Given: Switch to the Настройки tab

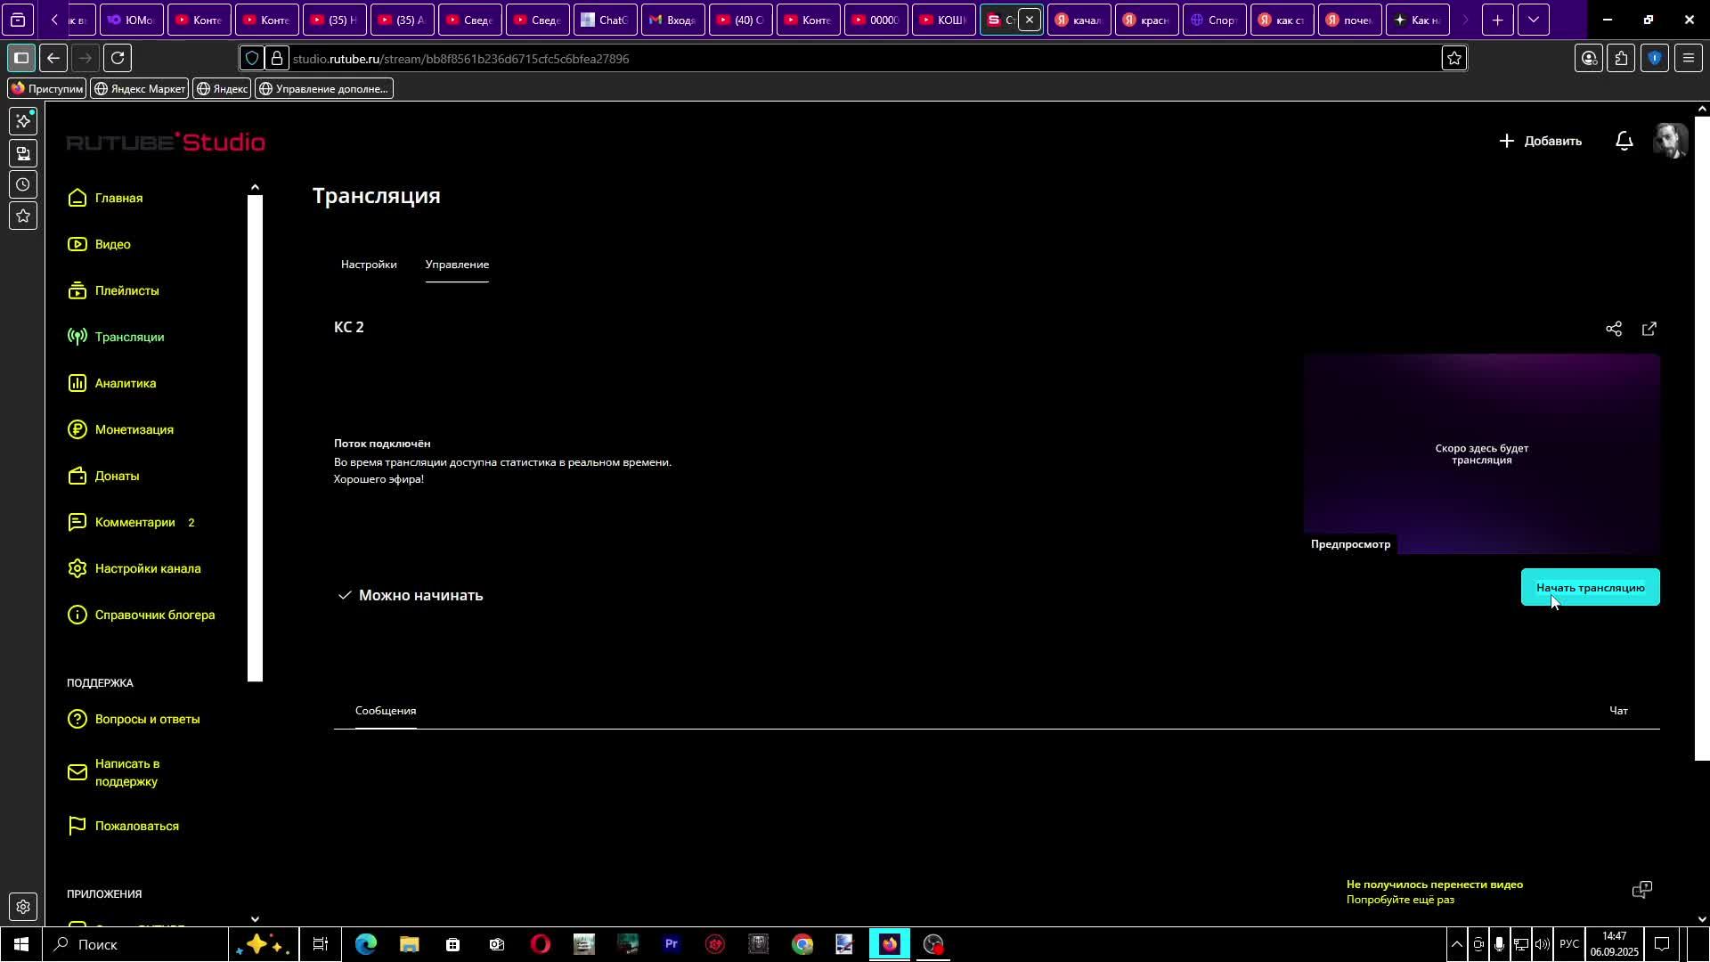Looking at the screenshot, I should [x=369, y=265].
